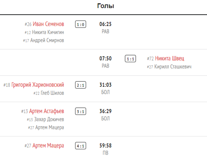This screenshot has height=161, width=207.
Task: Open scorer Никита Швец's profile
Action: click(x=169, y=58)
